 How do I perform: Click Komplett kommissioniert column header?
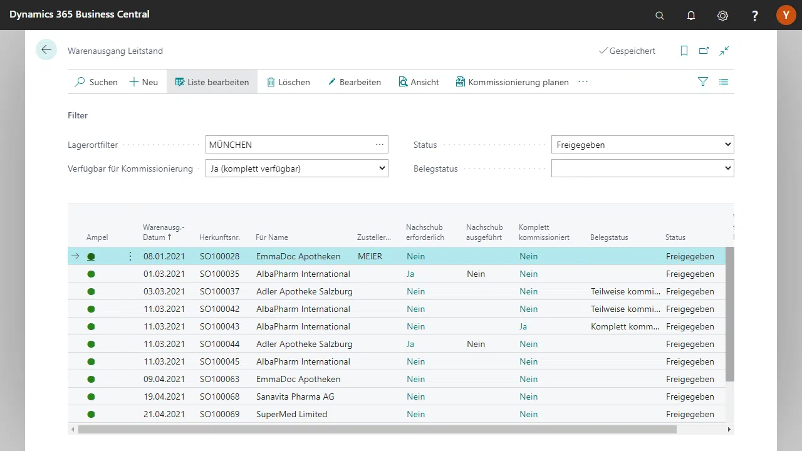point(544,232)
